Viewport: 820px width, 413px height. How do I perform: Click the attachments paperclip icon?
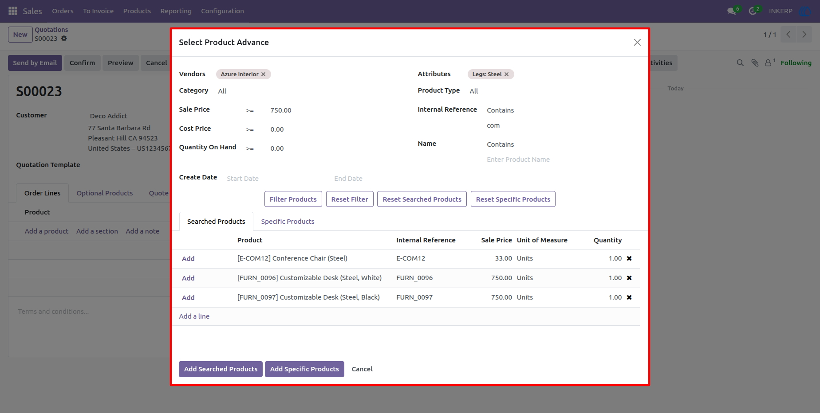(x=755, y=63)
